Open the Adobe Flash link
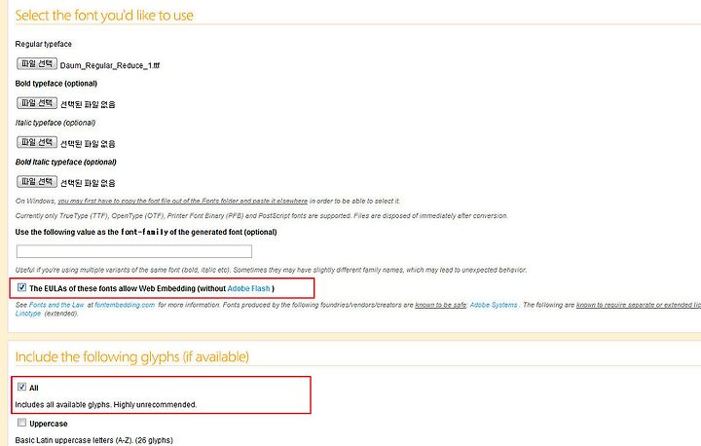The image size is (701, 446). pyautogui.click(x=248, y=289)
